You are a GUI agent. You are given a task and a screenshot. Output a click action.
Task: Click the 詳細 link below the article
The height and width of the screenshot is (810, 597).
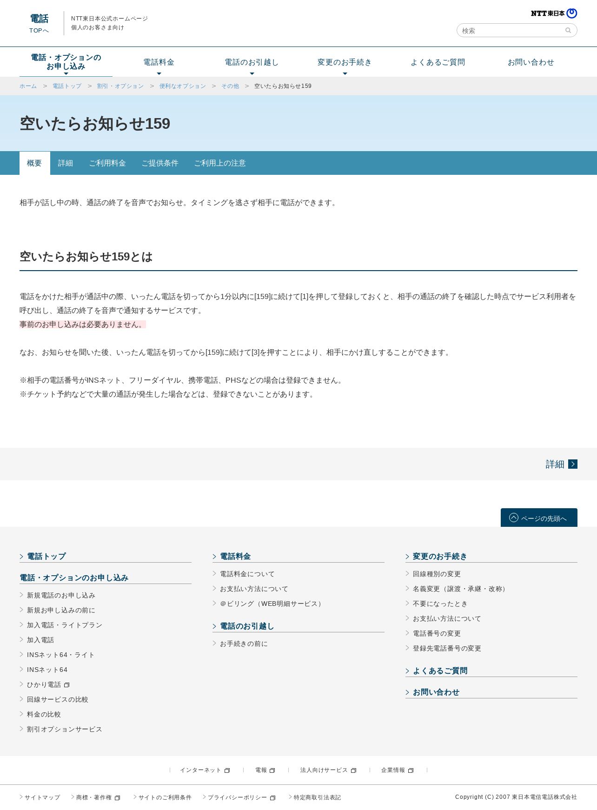tap(561, 464)
